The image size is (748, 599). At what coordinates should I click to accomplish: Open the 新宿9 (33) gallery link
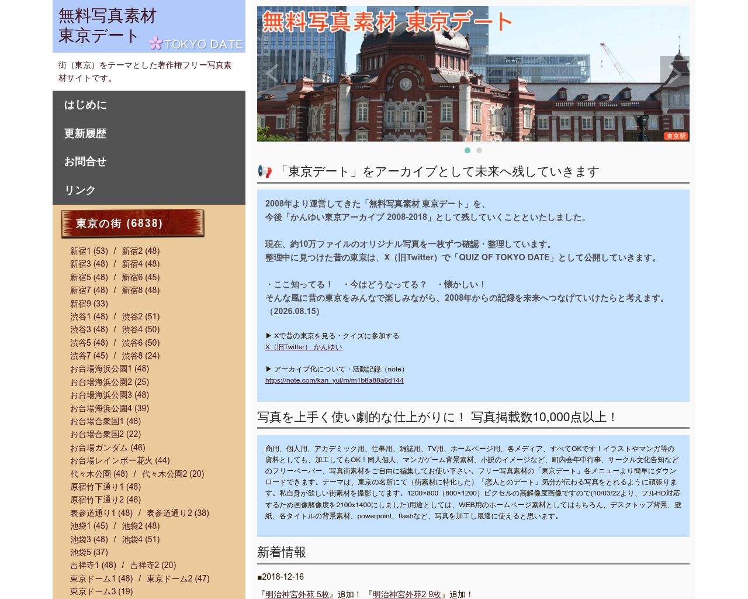click(89, 304)
